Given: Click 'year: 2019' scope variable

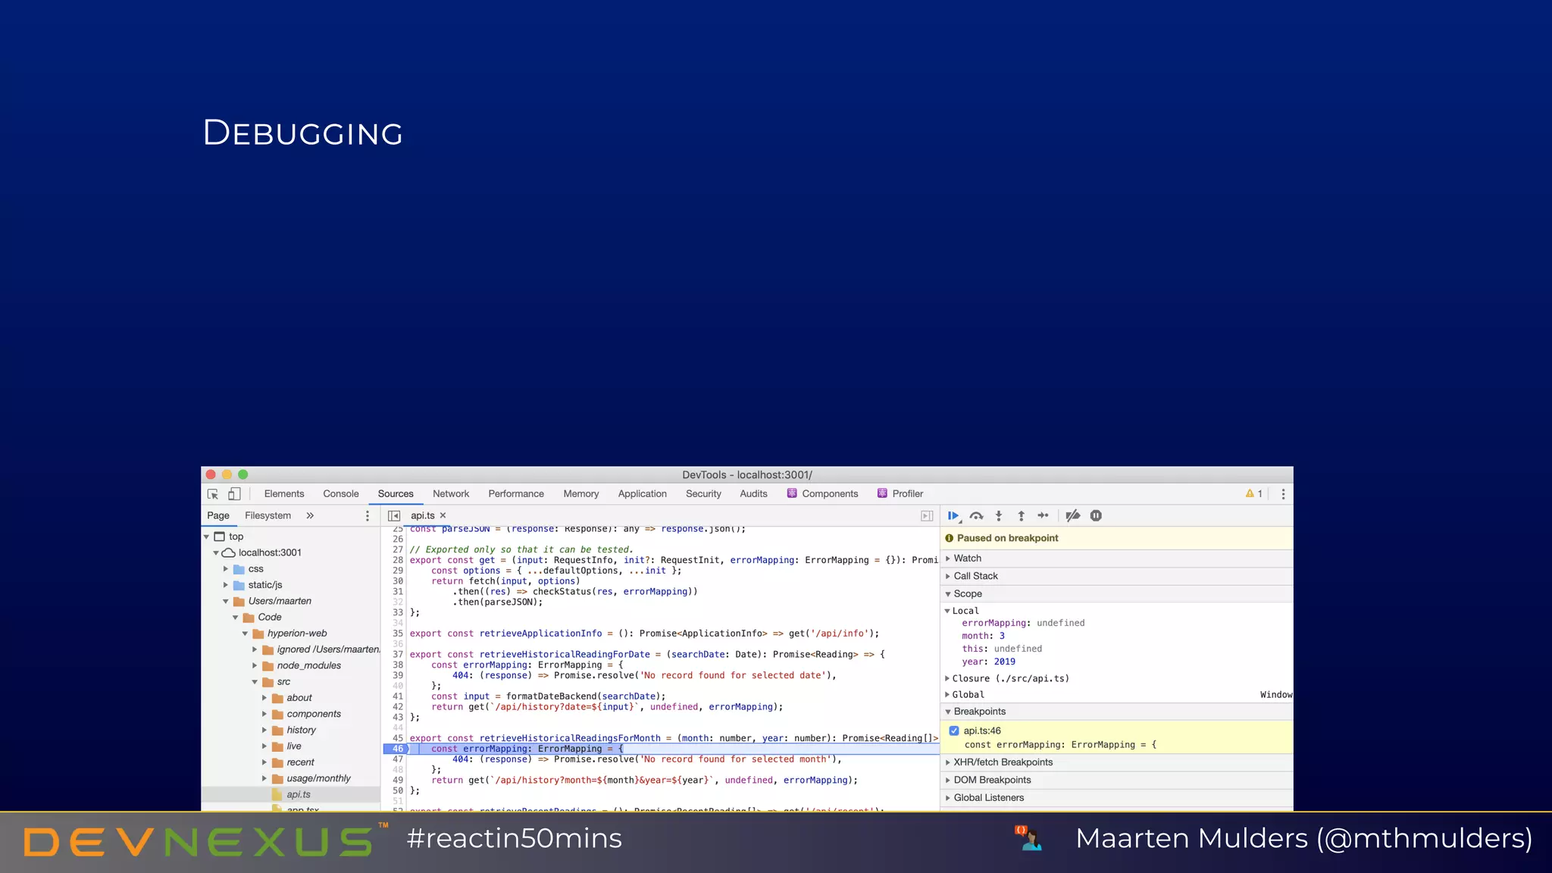Looking at the screenshot, I should pos(988,662).
